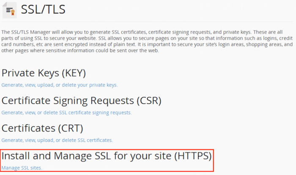Select the Certificate Signing Requests heading
The height and width of the screenshot is (175, 296).
click(81, 101)
